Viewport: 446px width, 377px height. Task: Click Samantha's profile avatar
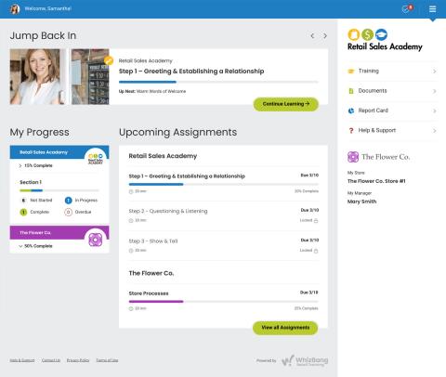(x=15, y=9)
